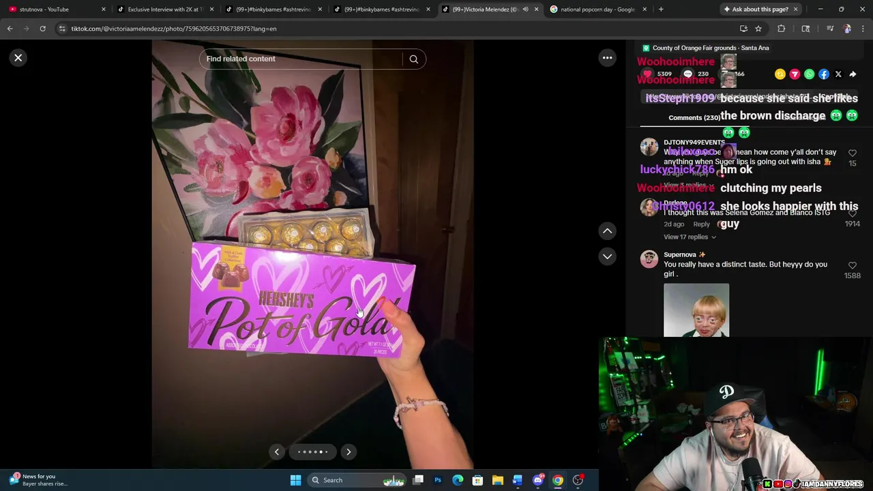The image size is (873, 491).
Task: Show previous photo in the carousel
Action: click(x=277, y=451)
